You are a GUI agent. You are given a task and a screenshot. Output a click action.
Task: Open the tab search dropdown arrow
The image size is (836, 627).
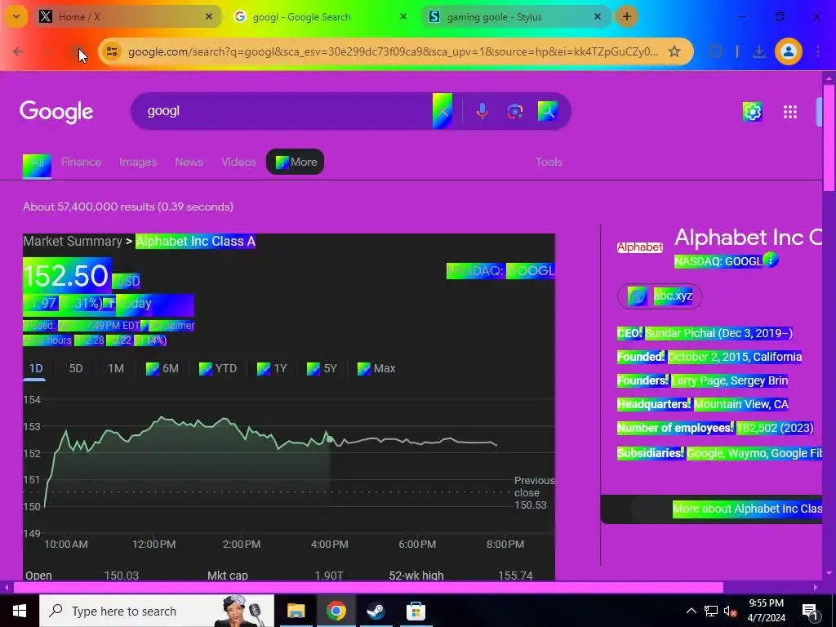point(16,16)
